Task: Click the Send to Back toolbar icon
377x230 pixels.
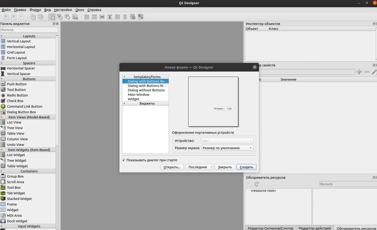Action: coord(33,17)
